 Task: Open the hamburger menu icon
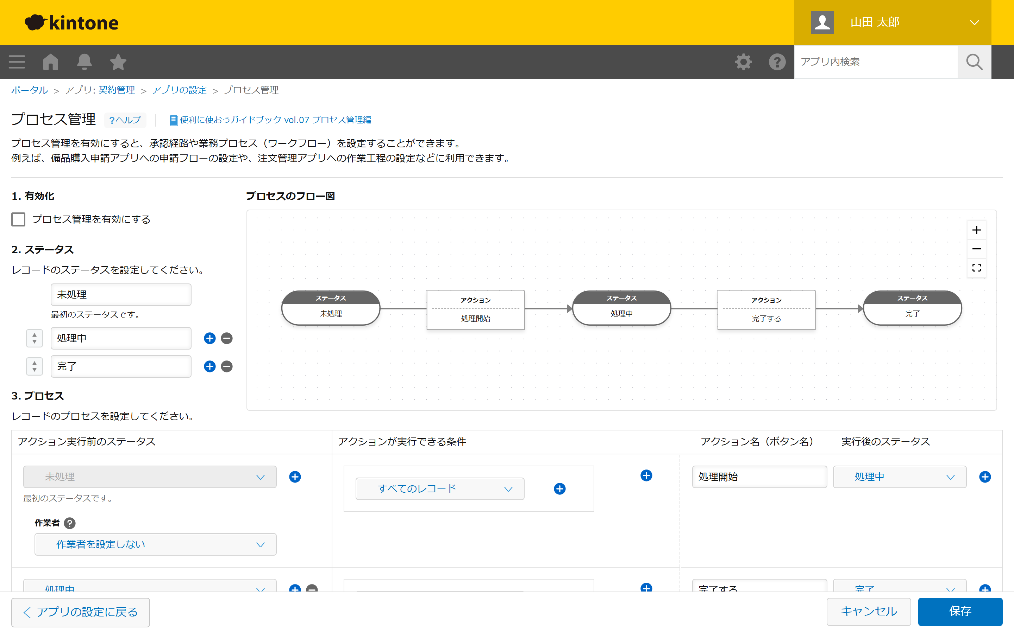click(x=17, y=62)
